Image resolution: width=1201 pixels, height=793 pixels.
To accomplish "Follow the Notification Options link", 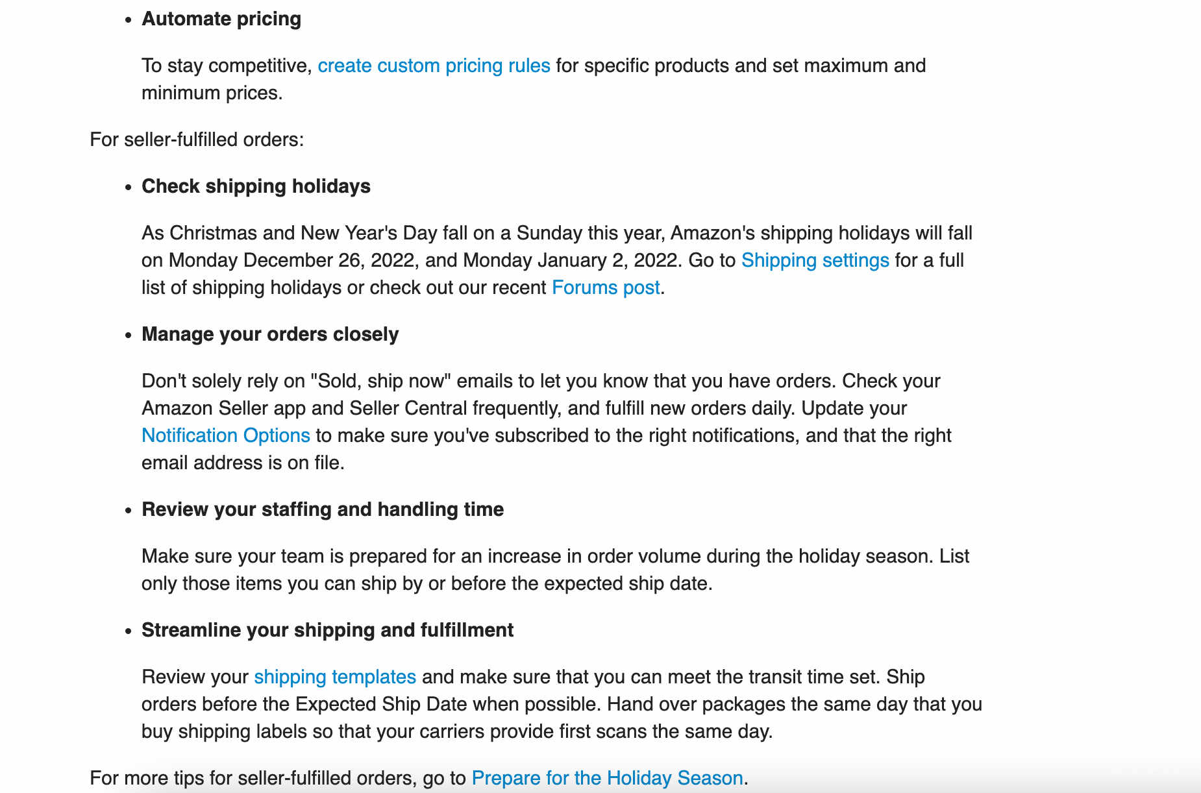I will coord(226,435).
